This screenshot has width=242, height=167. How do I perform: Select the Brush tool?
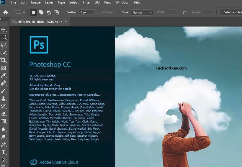point(3,91)
